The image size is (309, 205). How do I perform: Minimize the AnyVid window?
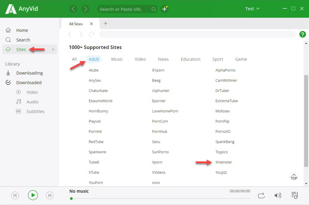pos(285,8)
